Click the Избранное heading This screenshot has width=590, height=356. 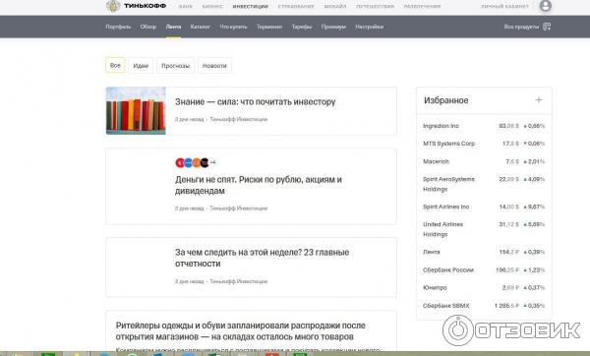pos(445,100)
